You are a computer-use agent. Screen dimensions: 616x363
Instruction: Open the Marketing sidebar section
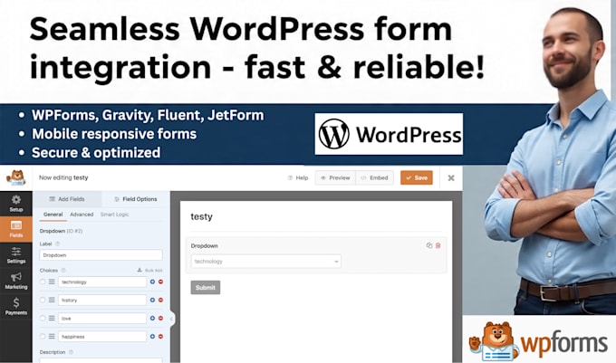[x=16, y=281]
